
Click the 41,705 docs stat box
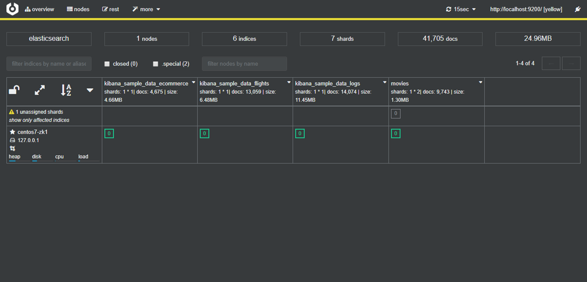click(x=440, y=39)
